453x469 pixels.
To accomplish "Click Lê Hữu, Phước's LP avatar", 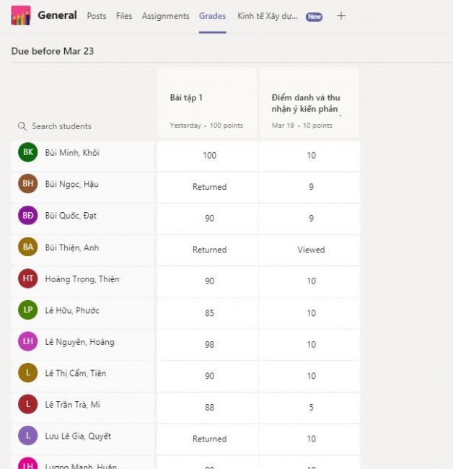I will [28, 310].
